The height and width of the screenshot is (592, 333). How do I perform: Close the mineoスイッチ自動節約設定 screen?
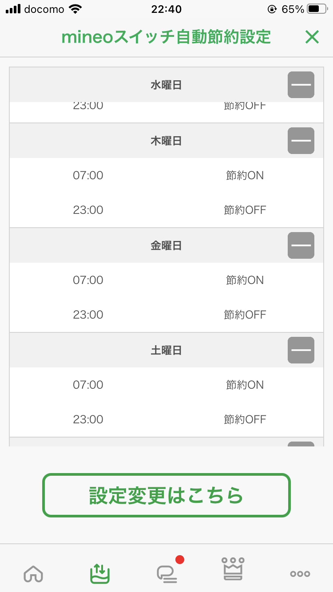click(312, 37)
